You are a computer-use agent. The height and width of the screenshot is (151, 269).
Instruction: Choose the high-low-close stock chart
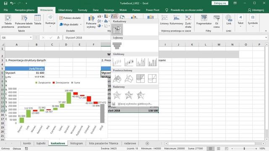117,62
